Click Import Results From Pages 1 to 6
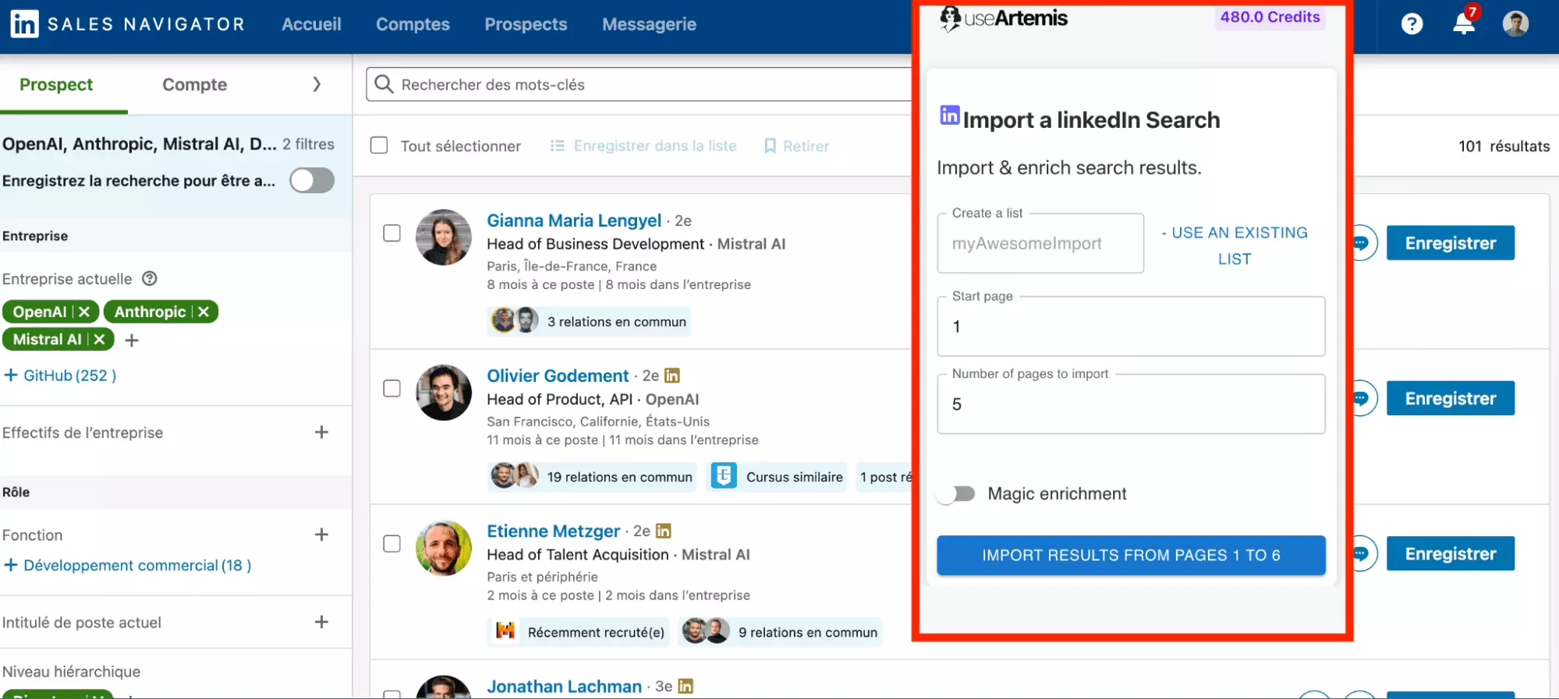 point(1131,555)
